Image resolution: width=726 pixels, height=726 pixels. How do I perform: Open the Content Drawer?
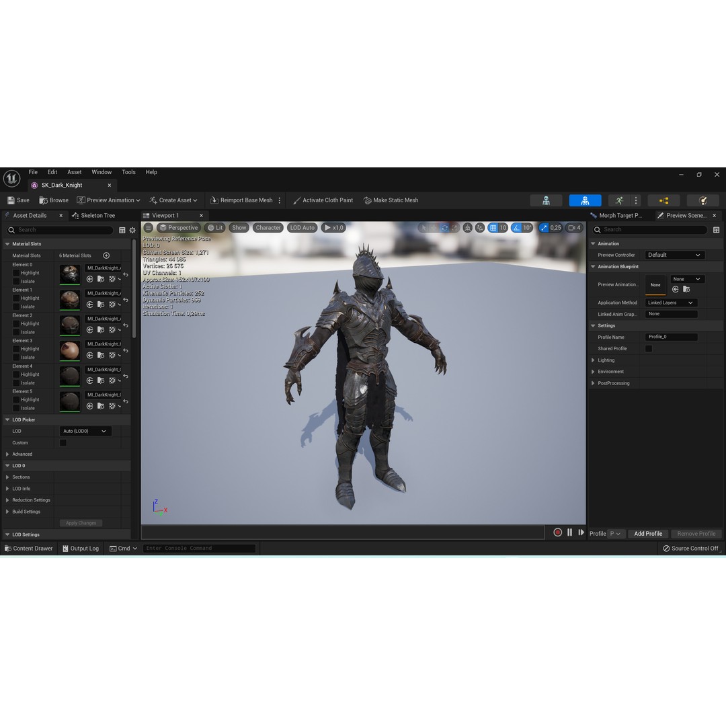(28, 549)
